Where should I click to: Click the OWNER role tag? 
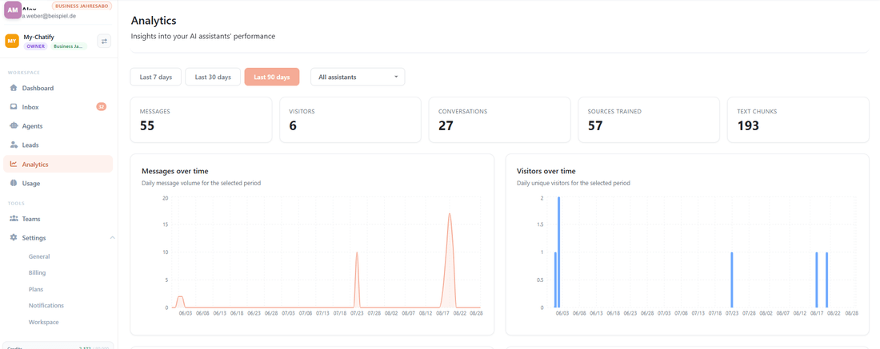36,46
